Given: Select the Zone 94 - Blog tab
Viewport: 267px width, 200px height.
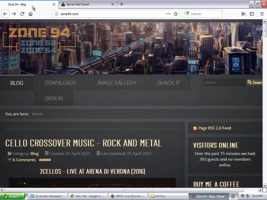Looking at the screenshot, I should tap(29, 4).
